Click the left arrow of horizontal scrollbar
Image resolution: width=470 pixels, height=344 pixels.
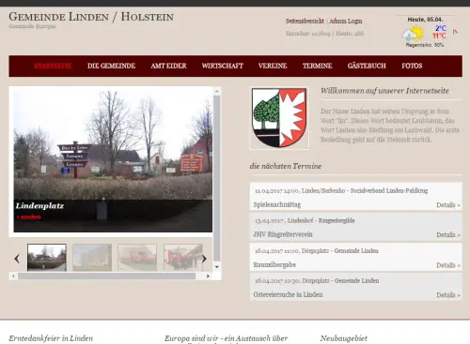[x=13, y=277]
